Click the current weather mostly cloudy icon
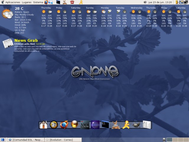Screen dimensions: 189x142 (7, 14)
